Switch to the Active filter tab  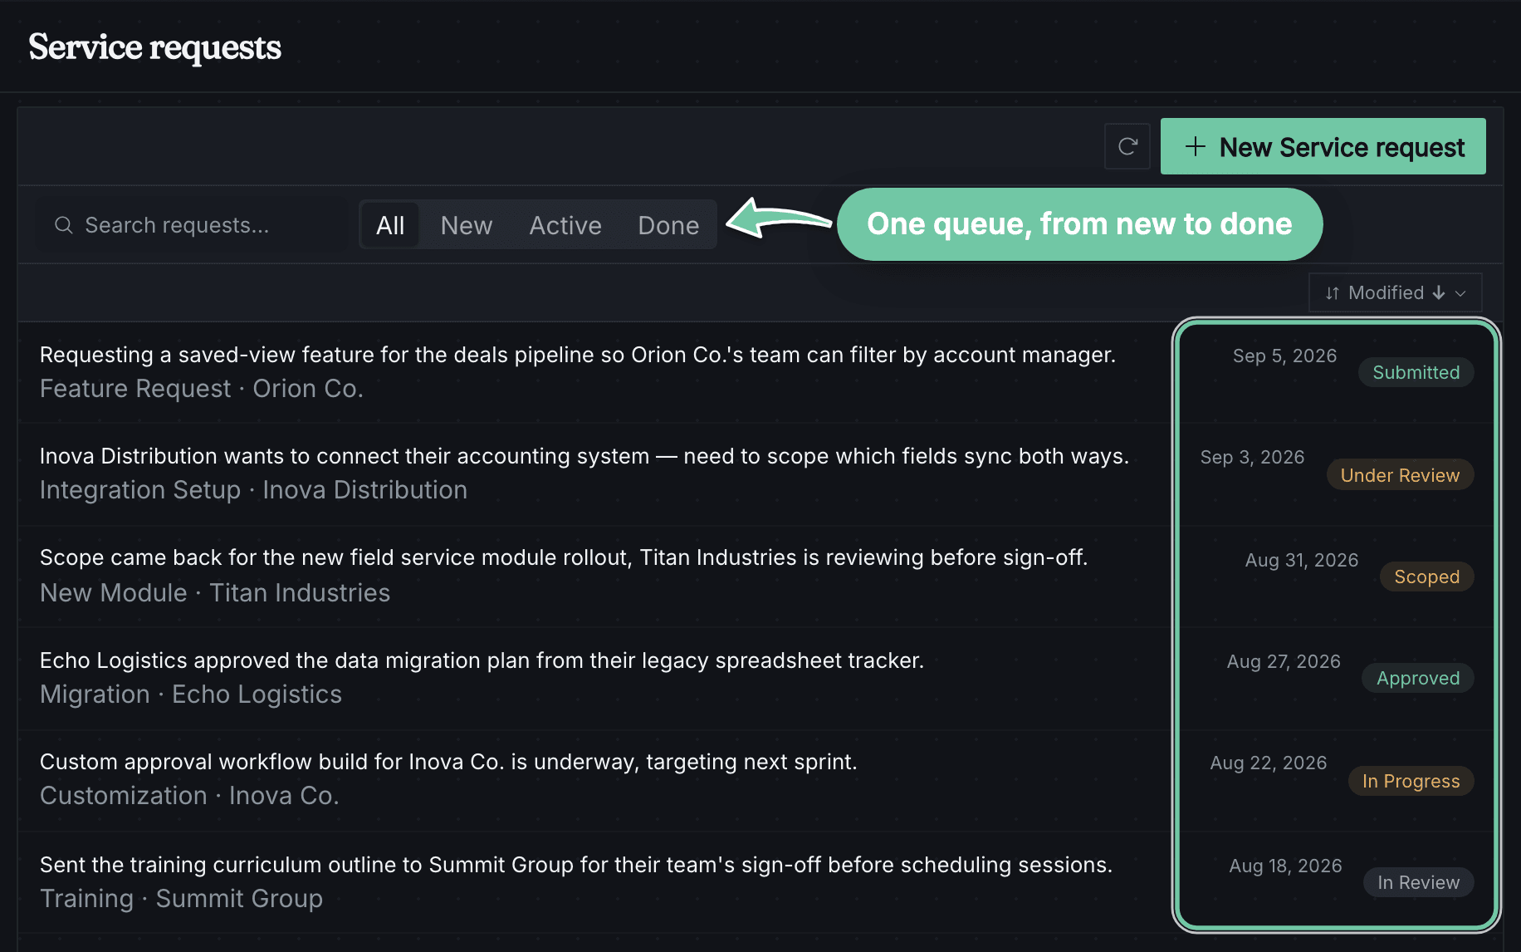[x=565, y=225]
